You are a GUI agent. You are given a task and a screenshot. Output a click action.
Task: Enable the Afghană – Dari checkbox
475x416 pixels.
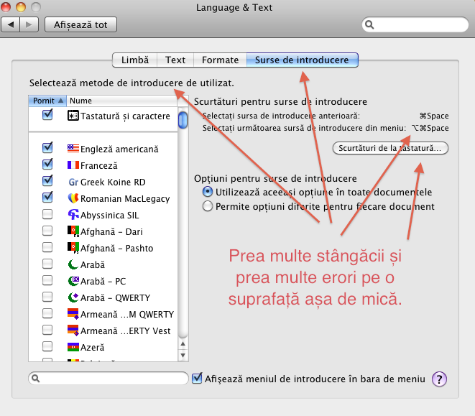click(x=47, y=231)
